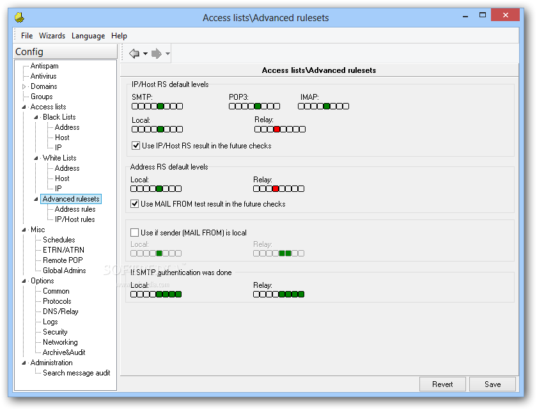Collapse the Misc tree node
Screen dimensions: 537x410
coord(24,230)
